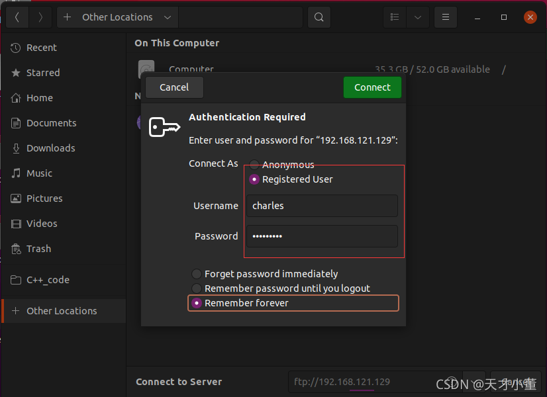Open Music in the sidebar
547x397 pixels.
tap(64, 173)
